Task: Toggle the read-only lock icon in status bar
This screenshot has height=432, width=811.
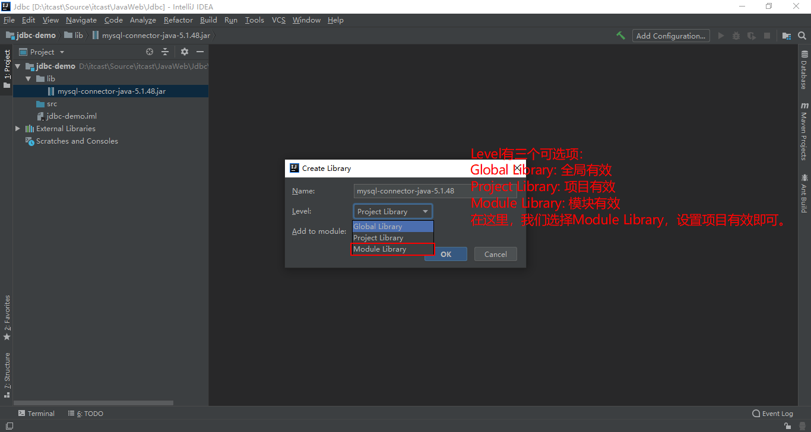Action: pos(787,426)
